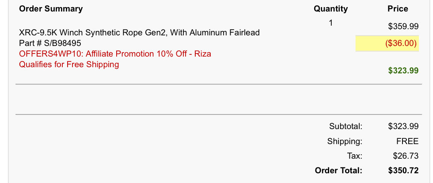Select the quantity value 1

331,23
